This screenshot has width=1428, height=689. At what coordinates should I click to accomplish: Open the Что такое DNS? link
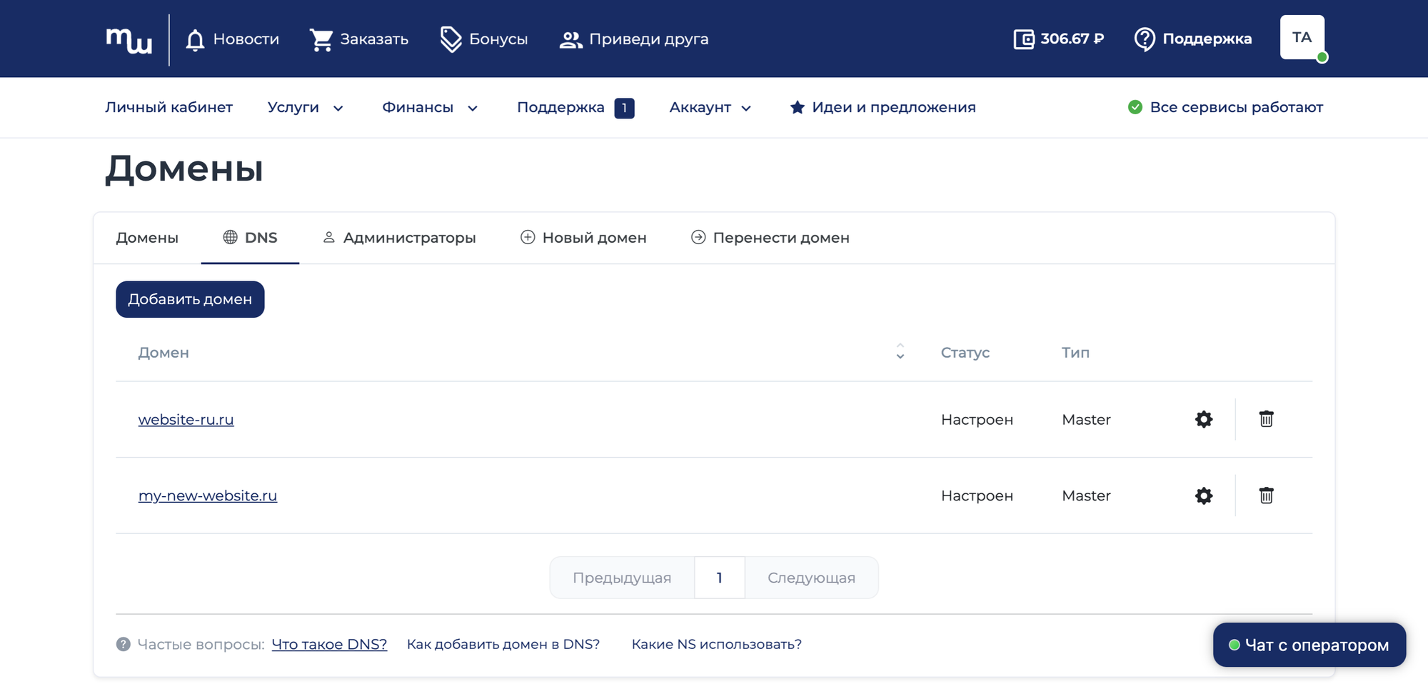point(329,644)
